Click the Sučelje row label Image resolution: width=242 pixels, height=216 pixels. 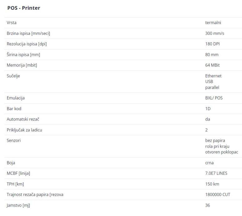point(13,76)
